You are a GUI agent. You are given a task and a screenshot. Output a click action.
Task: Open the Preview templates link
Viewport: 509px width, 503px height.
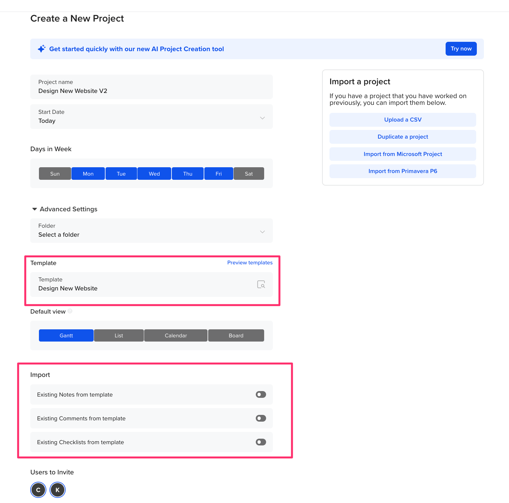(250, 262)
